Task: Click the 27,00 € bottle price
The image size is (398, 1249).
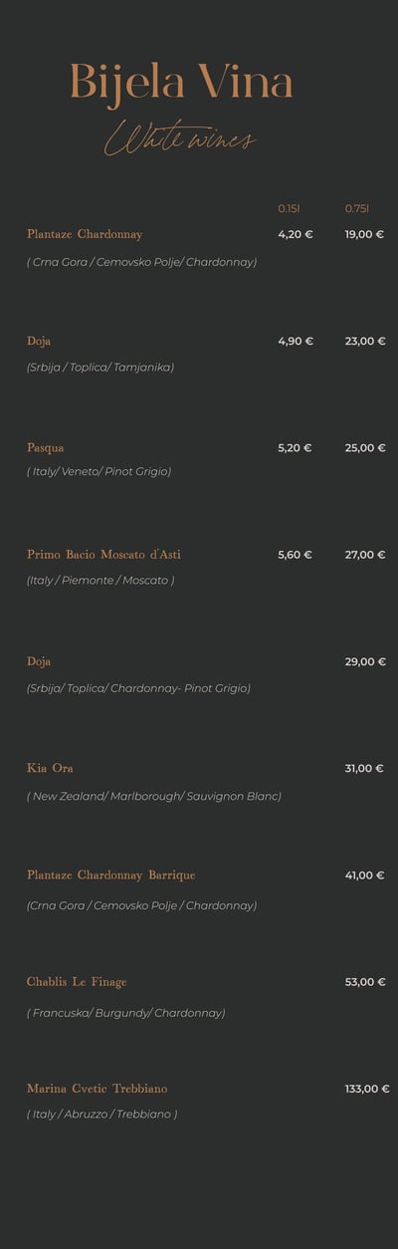Action: (x=365, y=554)
